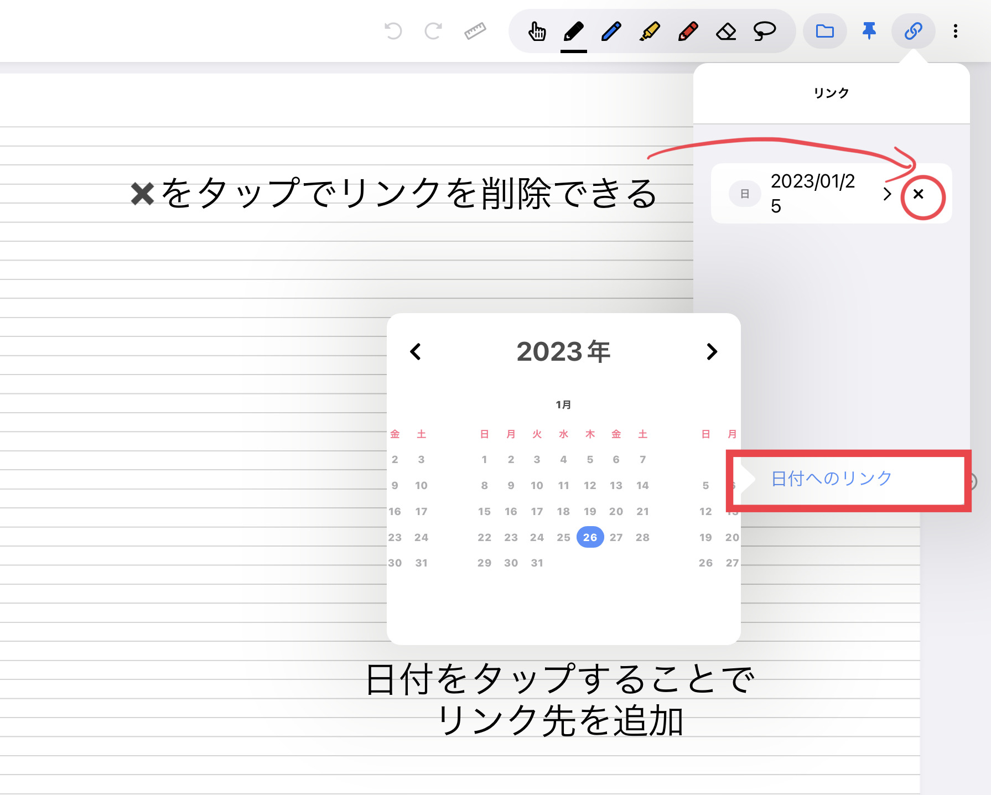The height and width of the screenshot is (795, 991).
Task: Select the lasso selection tool
Action: coord(764,32)
